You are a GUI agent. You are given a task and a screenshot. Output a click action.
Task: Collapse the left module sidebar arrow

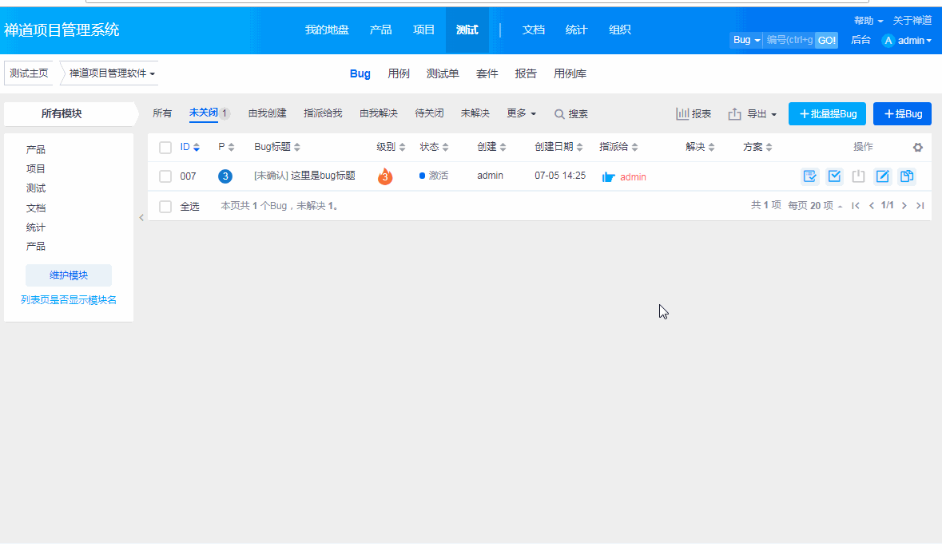tap(141, 217)
